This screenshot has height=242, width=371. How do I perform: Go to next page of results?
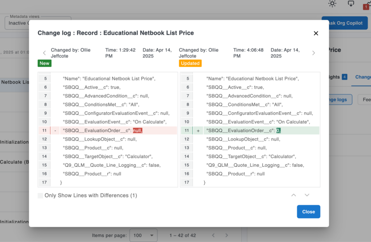[x=226, y=235]
